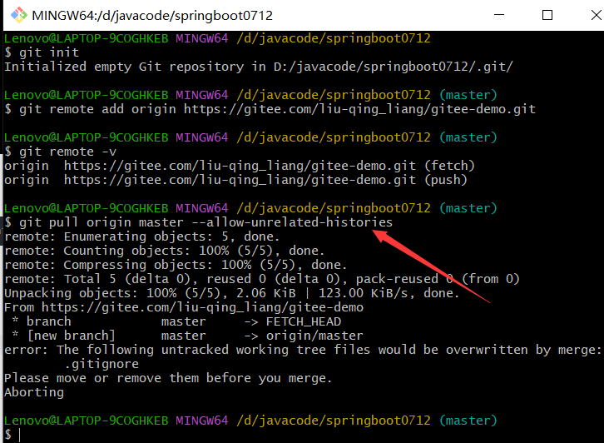Screen dimensions: 604x443
Task: Click 'remote: Enumerating objects: 5, done.' line
Action: point(141,236)
